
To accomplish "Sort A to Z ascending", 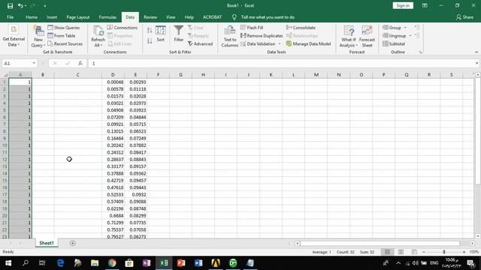I will coord(150,30).
